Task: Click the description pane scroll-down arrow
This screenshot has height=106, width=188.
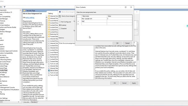Action: tap(46, 98)
